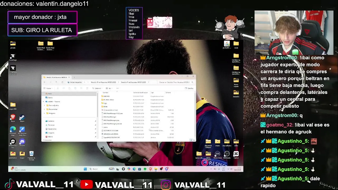338x190 pixels.
Task: Select Galería in navigation pane
Action: [x=49, y=98]
